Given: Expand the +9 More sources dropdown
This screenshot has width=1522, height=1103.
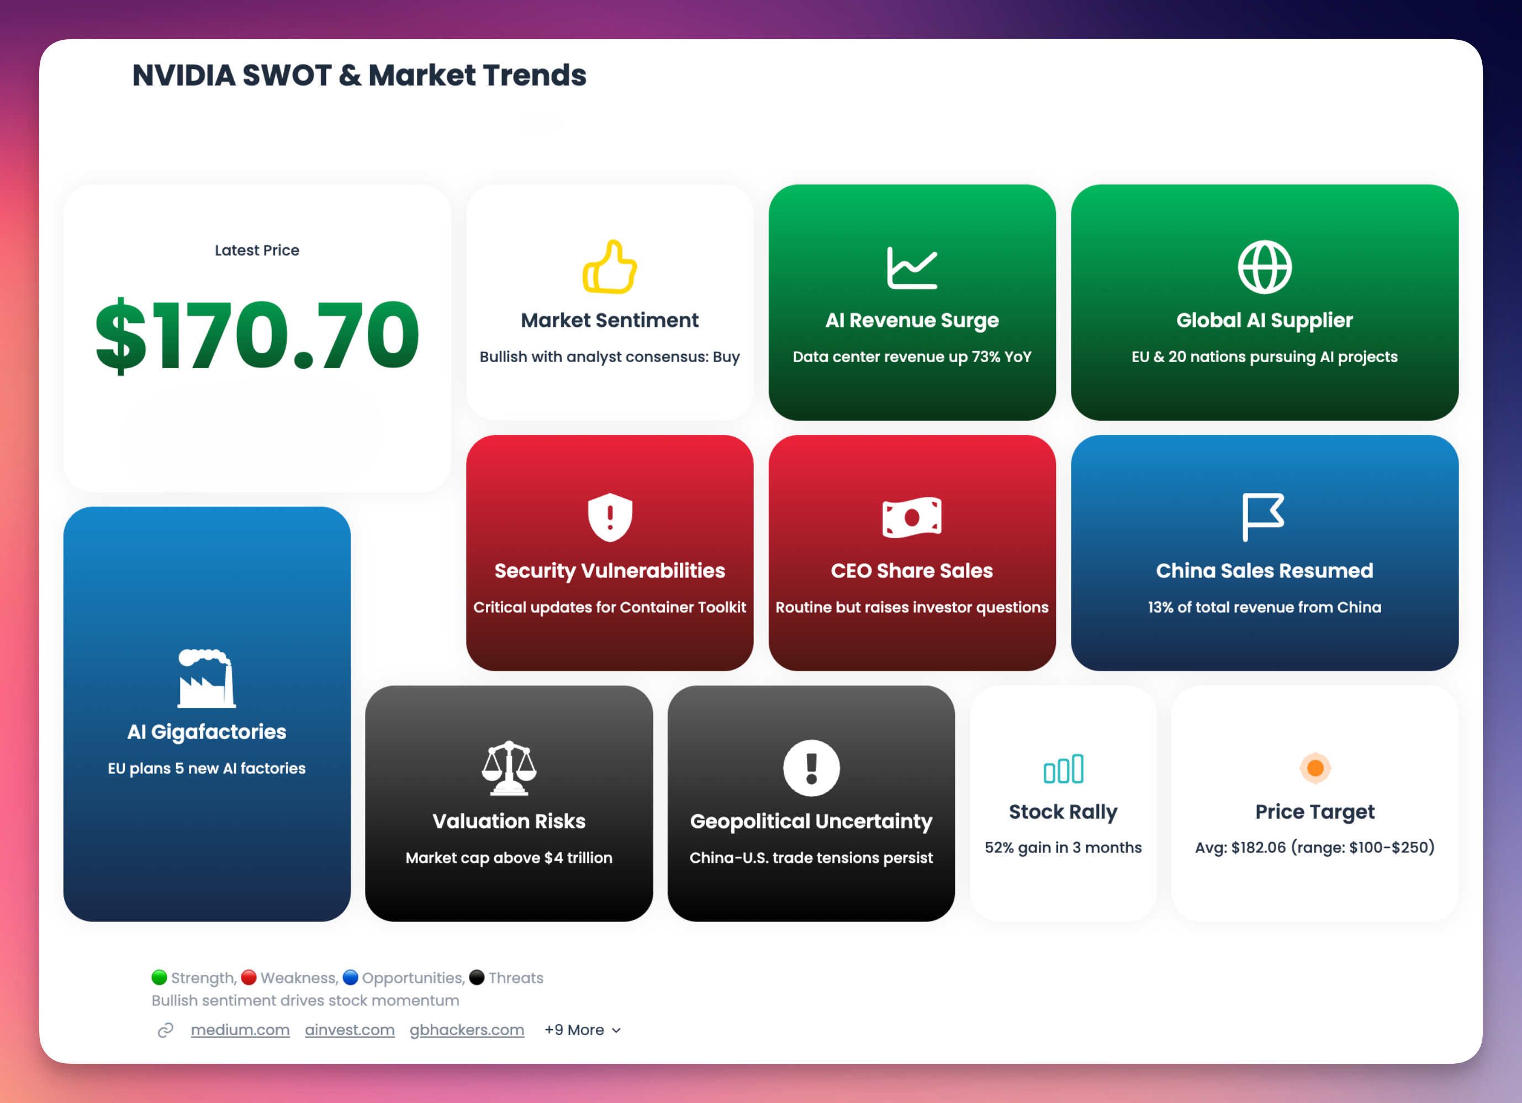Looking at the screenshot, I should (x=583, y=1030).
